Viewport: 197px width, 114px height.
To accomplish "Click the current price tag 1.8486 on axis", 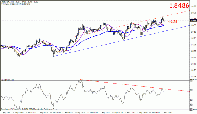I will pos(194,20).
